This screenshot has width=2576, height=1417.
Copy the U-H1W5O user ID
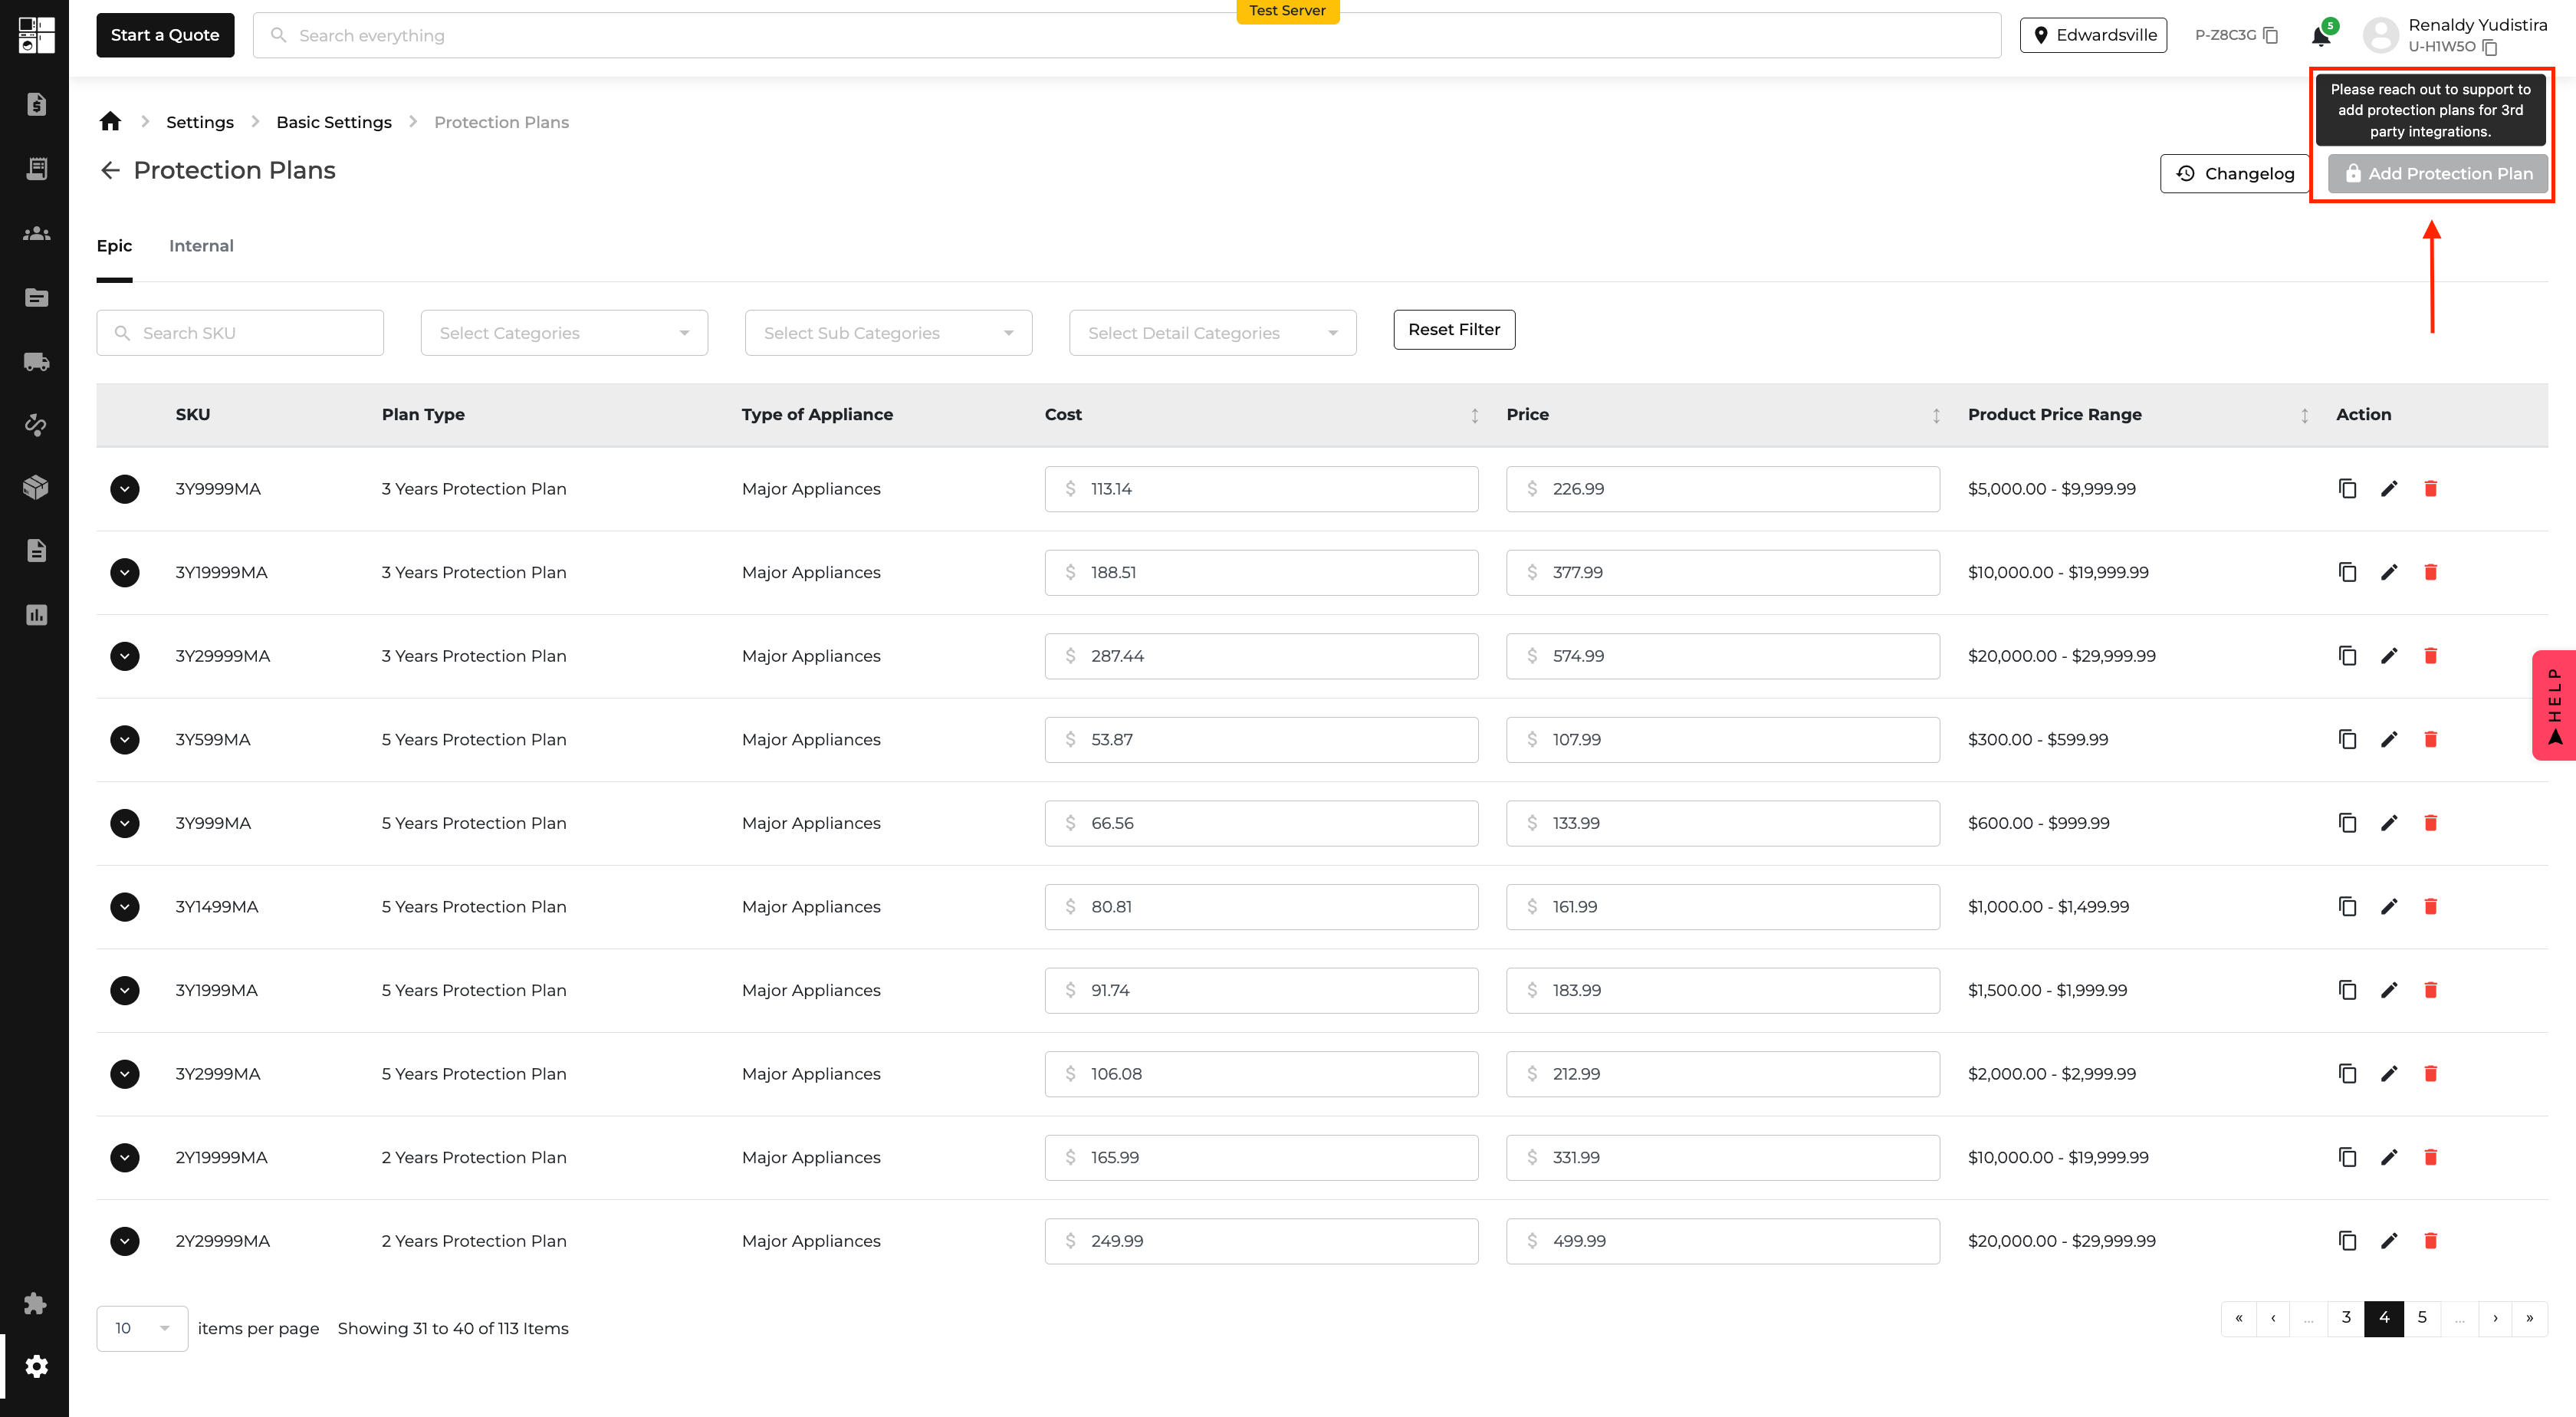pyautogui.click(x=2490, y=47)
